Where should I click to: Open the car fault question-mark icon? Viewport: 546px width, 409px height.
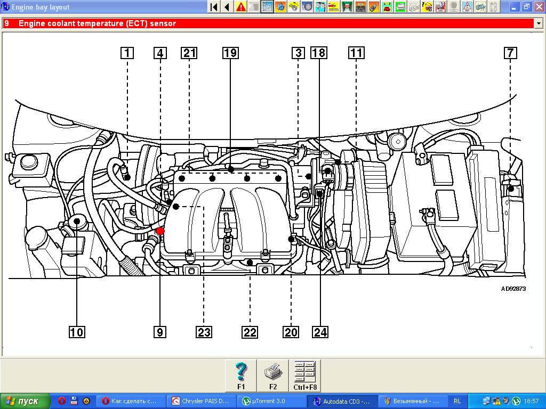pos(427,6)
